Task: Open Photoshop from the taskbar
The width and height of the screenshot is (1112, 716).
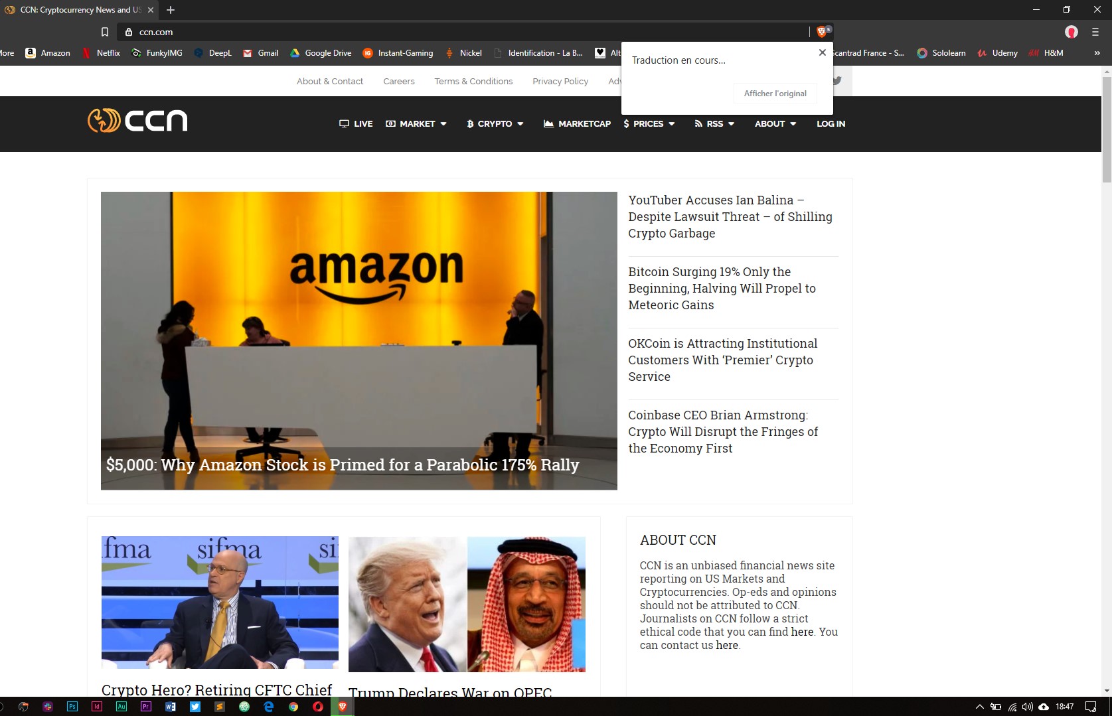Action: click(72, 707)
